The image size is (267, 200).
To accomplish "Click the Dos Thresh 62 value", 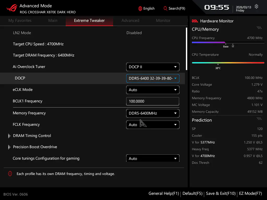I will click(x=261, y=163).
